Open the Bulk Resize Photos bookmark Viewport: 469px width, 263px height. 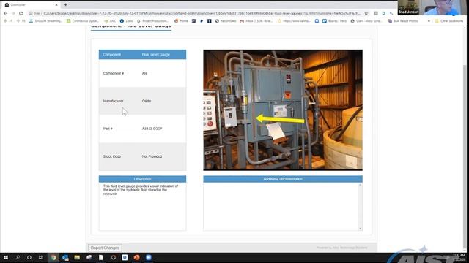click(x=403, y=21)
